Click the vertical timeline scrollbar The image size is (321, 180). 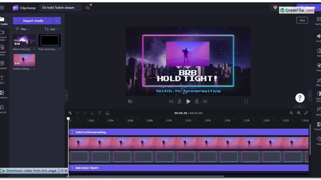[310, 139]
